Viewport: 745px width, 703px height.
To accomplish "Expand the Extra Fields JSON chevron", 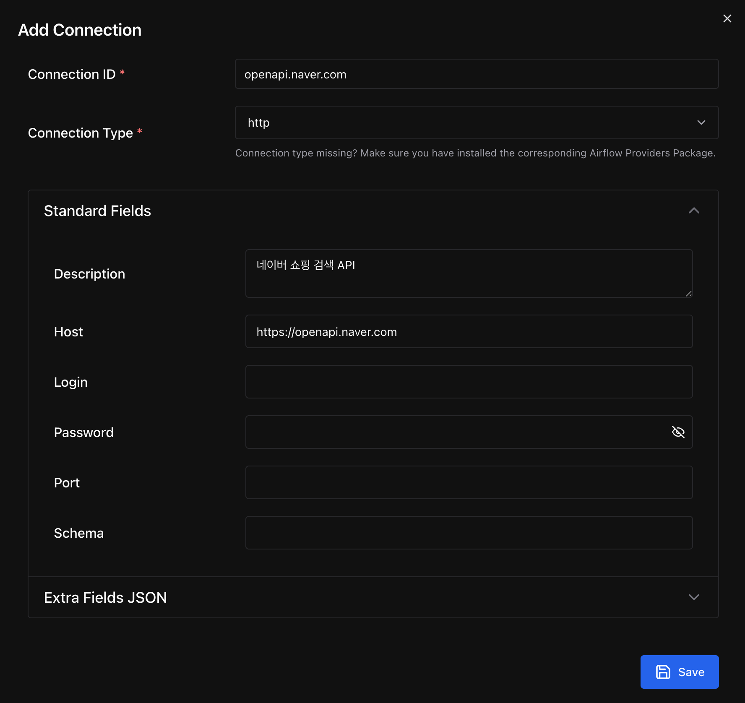I will click(x=694, y=597).
